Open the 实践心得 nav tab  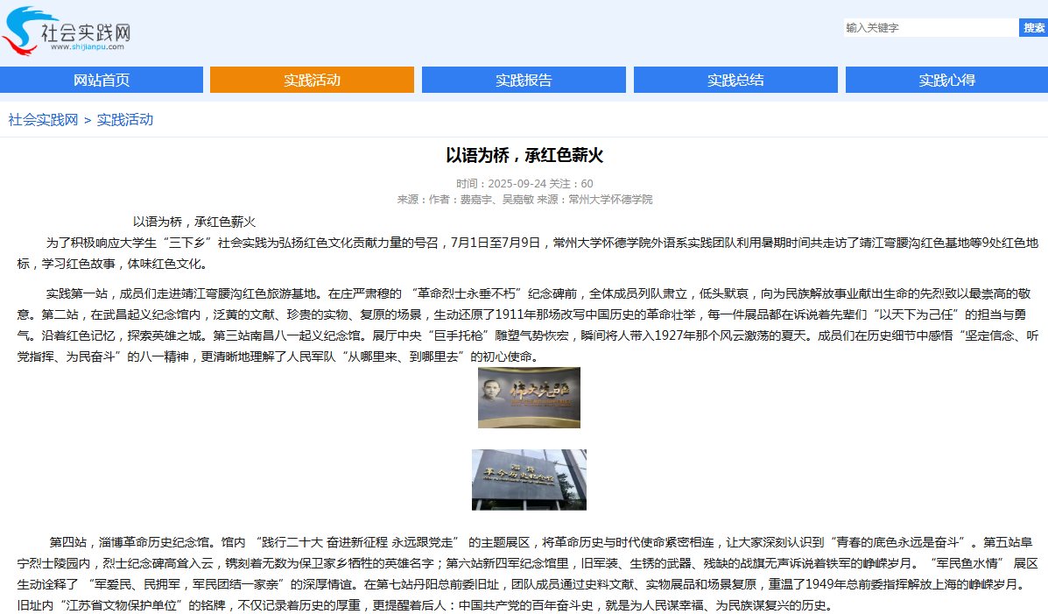946,81
